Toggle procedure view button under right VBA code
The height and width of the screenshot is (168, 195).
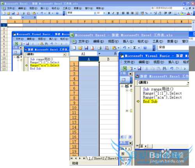click(x=137, y=146)
